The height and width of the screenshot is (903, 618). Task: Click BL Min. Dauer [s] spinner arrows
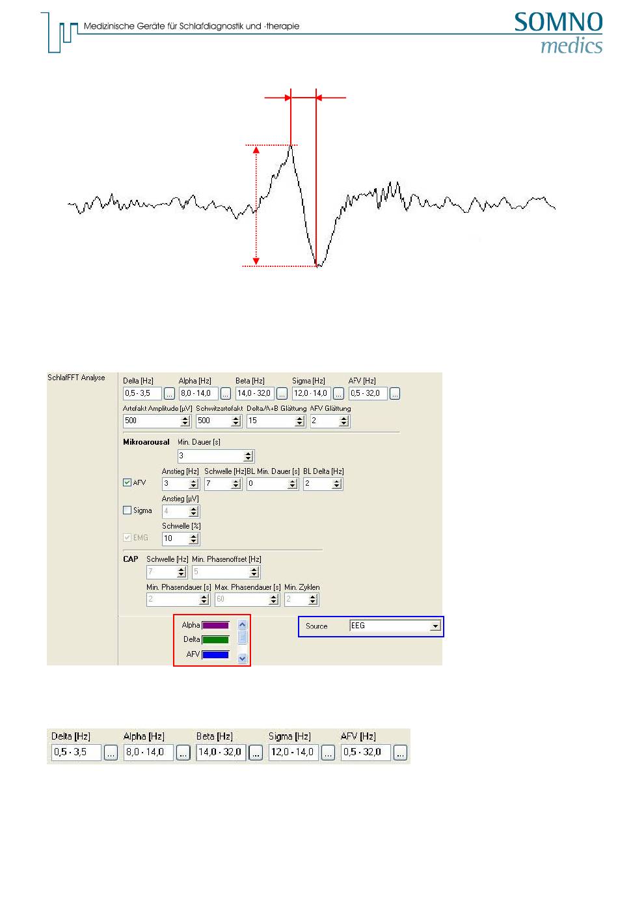point(292,484)
